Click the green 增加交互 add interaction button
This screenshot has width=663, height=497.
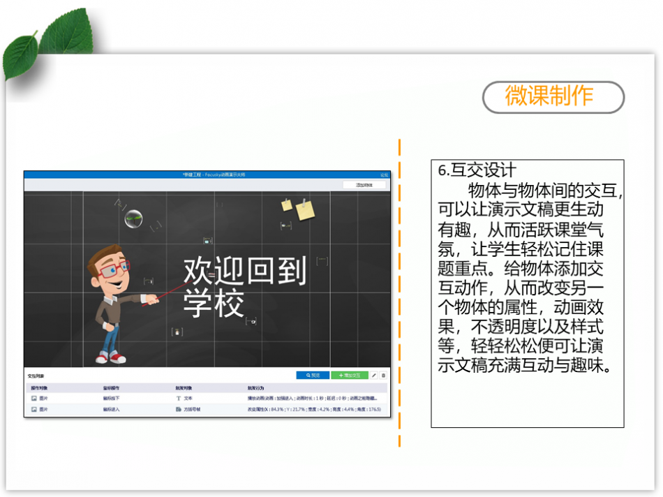point(349,376)
